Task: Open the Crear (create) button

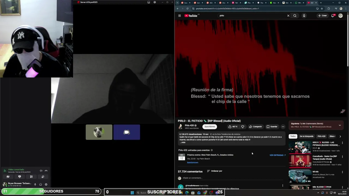Action: pos(322,16)
